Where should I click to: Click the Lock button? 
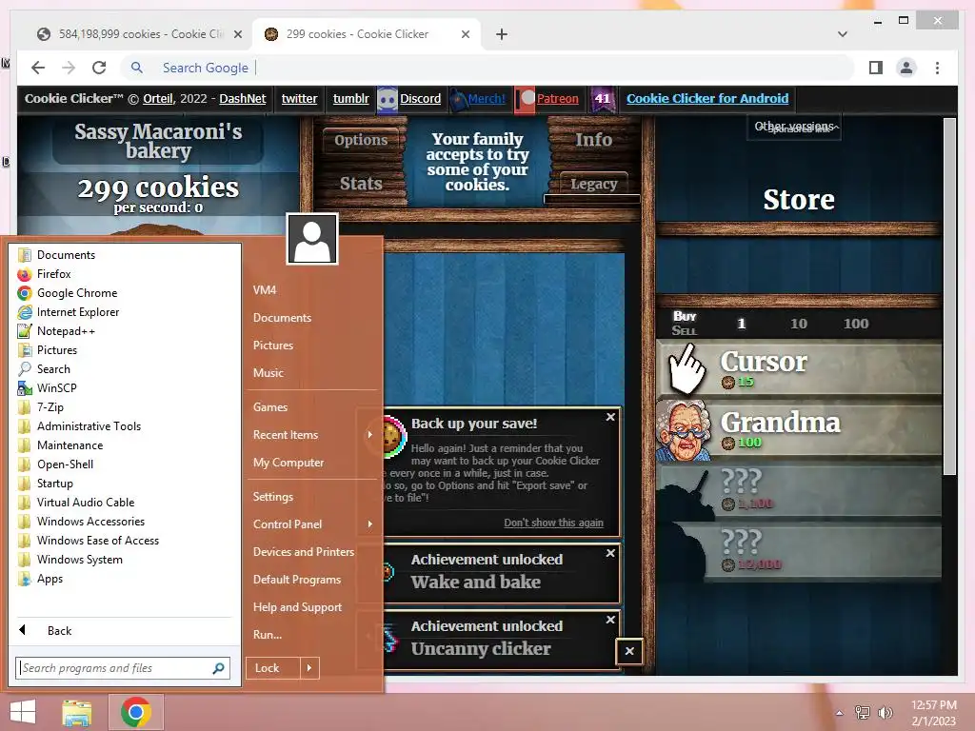[x=273, y=668]
